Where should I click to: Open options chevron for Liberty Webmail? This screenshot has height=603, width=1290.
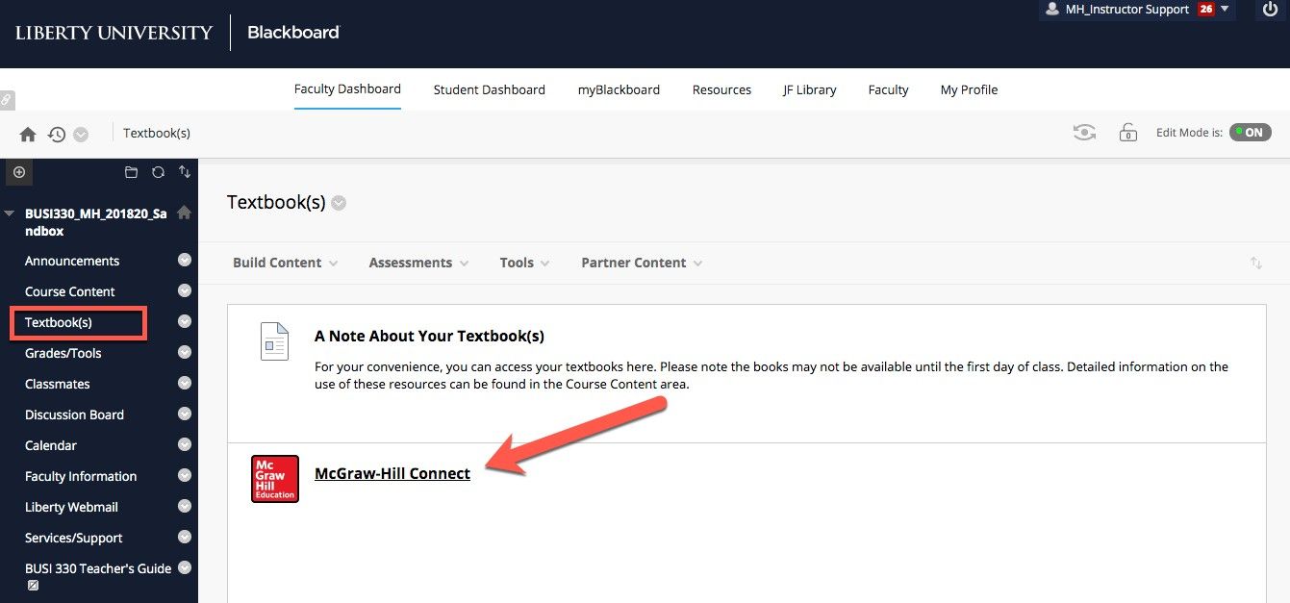pos(185,506)
